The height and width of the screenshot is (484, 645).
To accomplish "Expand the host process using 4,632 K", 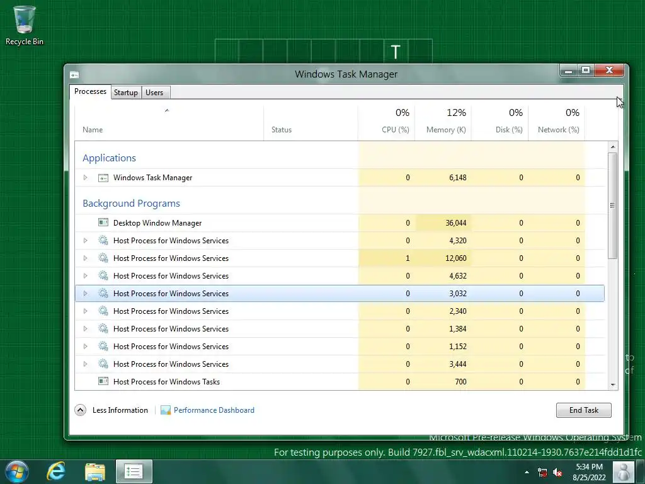I will [x=85, y=276].
